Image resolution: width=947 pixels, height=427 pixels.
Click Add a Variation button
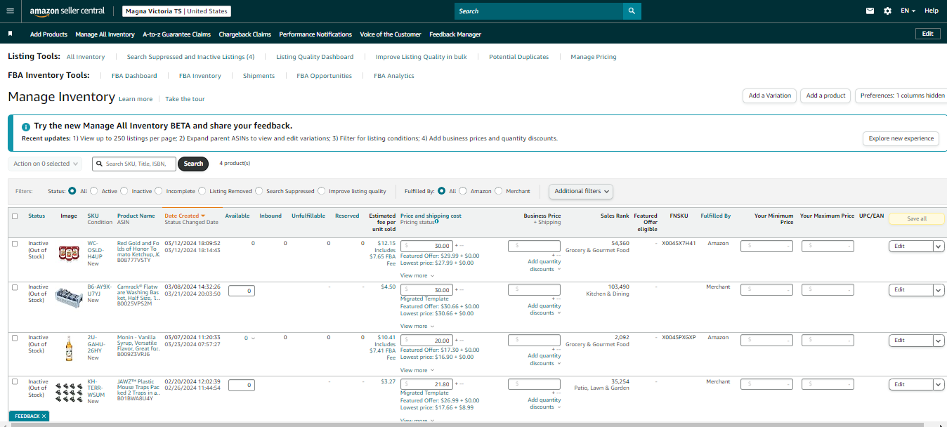click(x=769, y=96)
